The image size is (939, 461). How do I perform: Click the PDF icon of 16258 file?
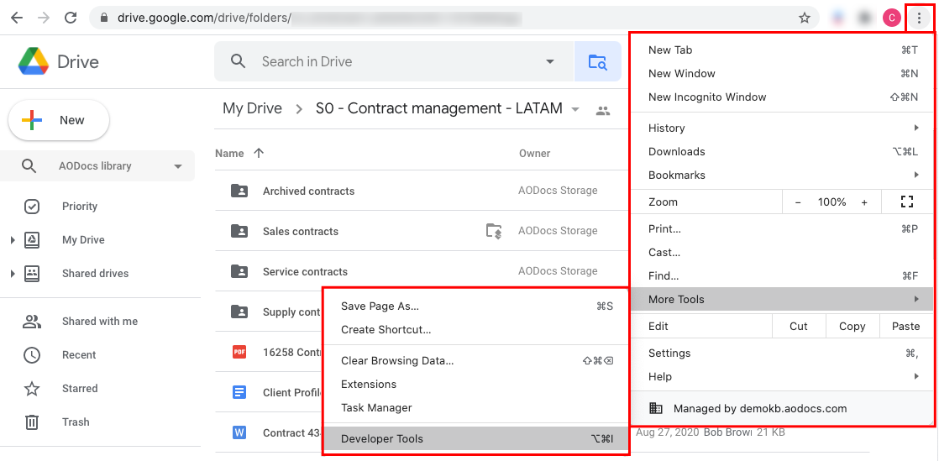[x=239, y=352]
